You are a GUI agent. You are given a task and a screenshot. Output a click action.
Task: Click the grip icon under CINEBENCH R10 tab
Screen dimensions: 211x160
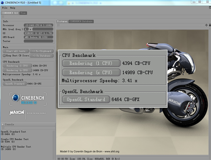(x=3, y=17)
